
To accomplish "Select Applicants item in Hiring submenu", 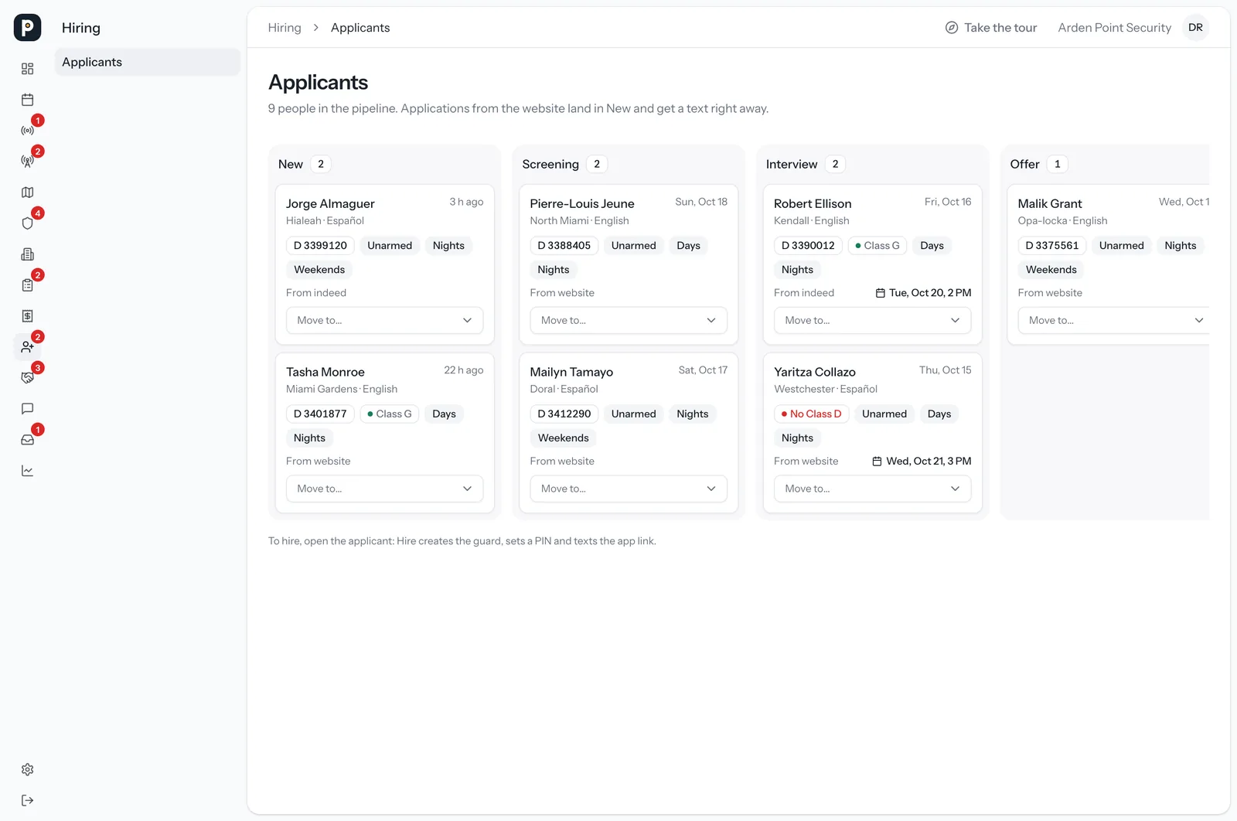I will coord(147,62).
